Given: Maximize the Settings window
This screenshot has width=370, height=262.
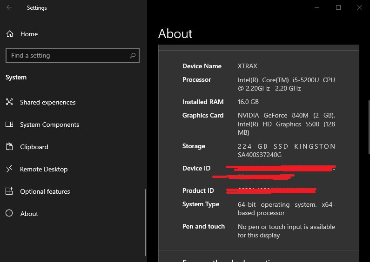Looking at the screenshot, I should [x=338, y=8].
